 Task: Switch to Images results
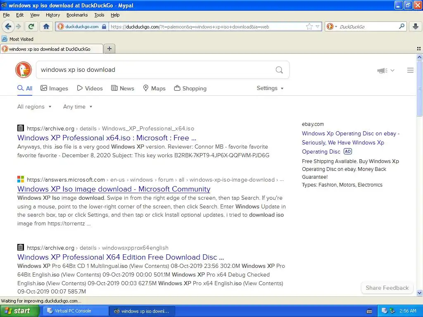pyautogui.click(x=54, y=88)
